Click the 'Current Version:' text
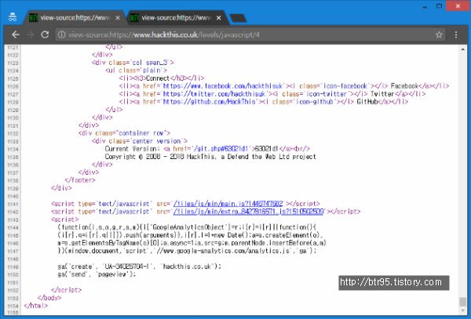471x319 pixels. click(x=133, y=149)
